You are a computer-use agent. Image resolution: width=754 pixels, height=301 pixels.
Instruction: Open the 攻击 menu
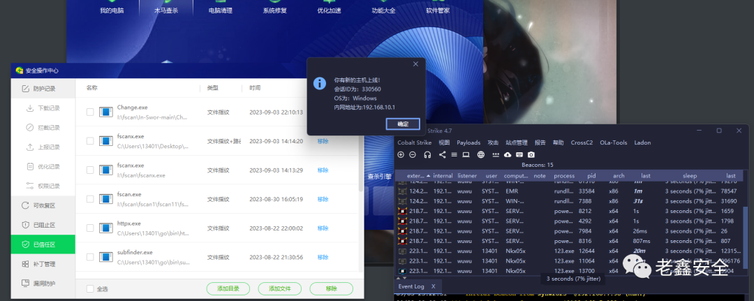coord(493,142)
